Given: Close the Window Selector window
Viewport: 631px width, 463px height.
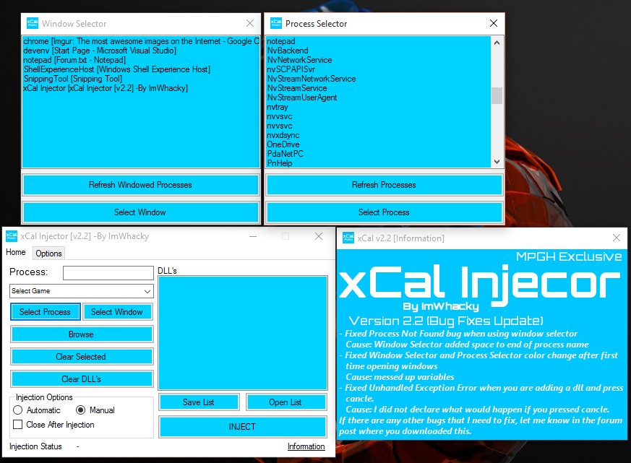Looking at the screenshot, I should (250, 23).
